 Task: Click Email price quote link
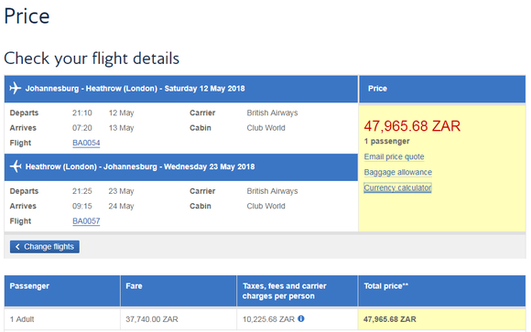[395, 156]
